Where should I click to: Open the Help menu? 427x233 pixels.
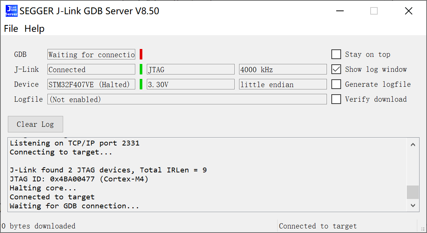coord(34,29)
